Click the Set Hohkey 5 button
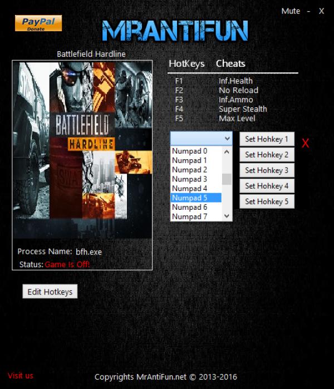Viewport: 334px width, 389px height. [267, 201]
